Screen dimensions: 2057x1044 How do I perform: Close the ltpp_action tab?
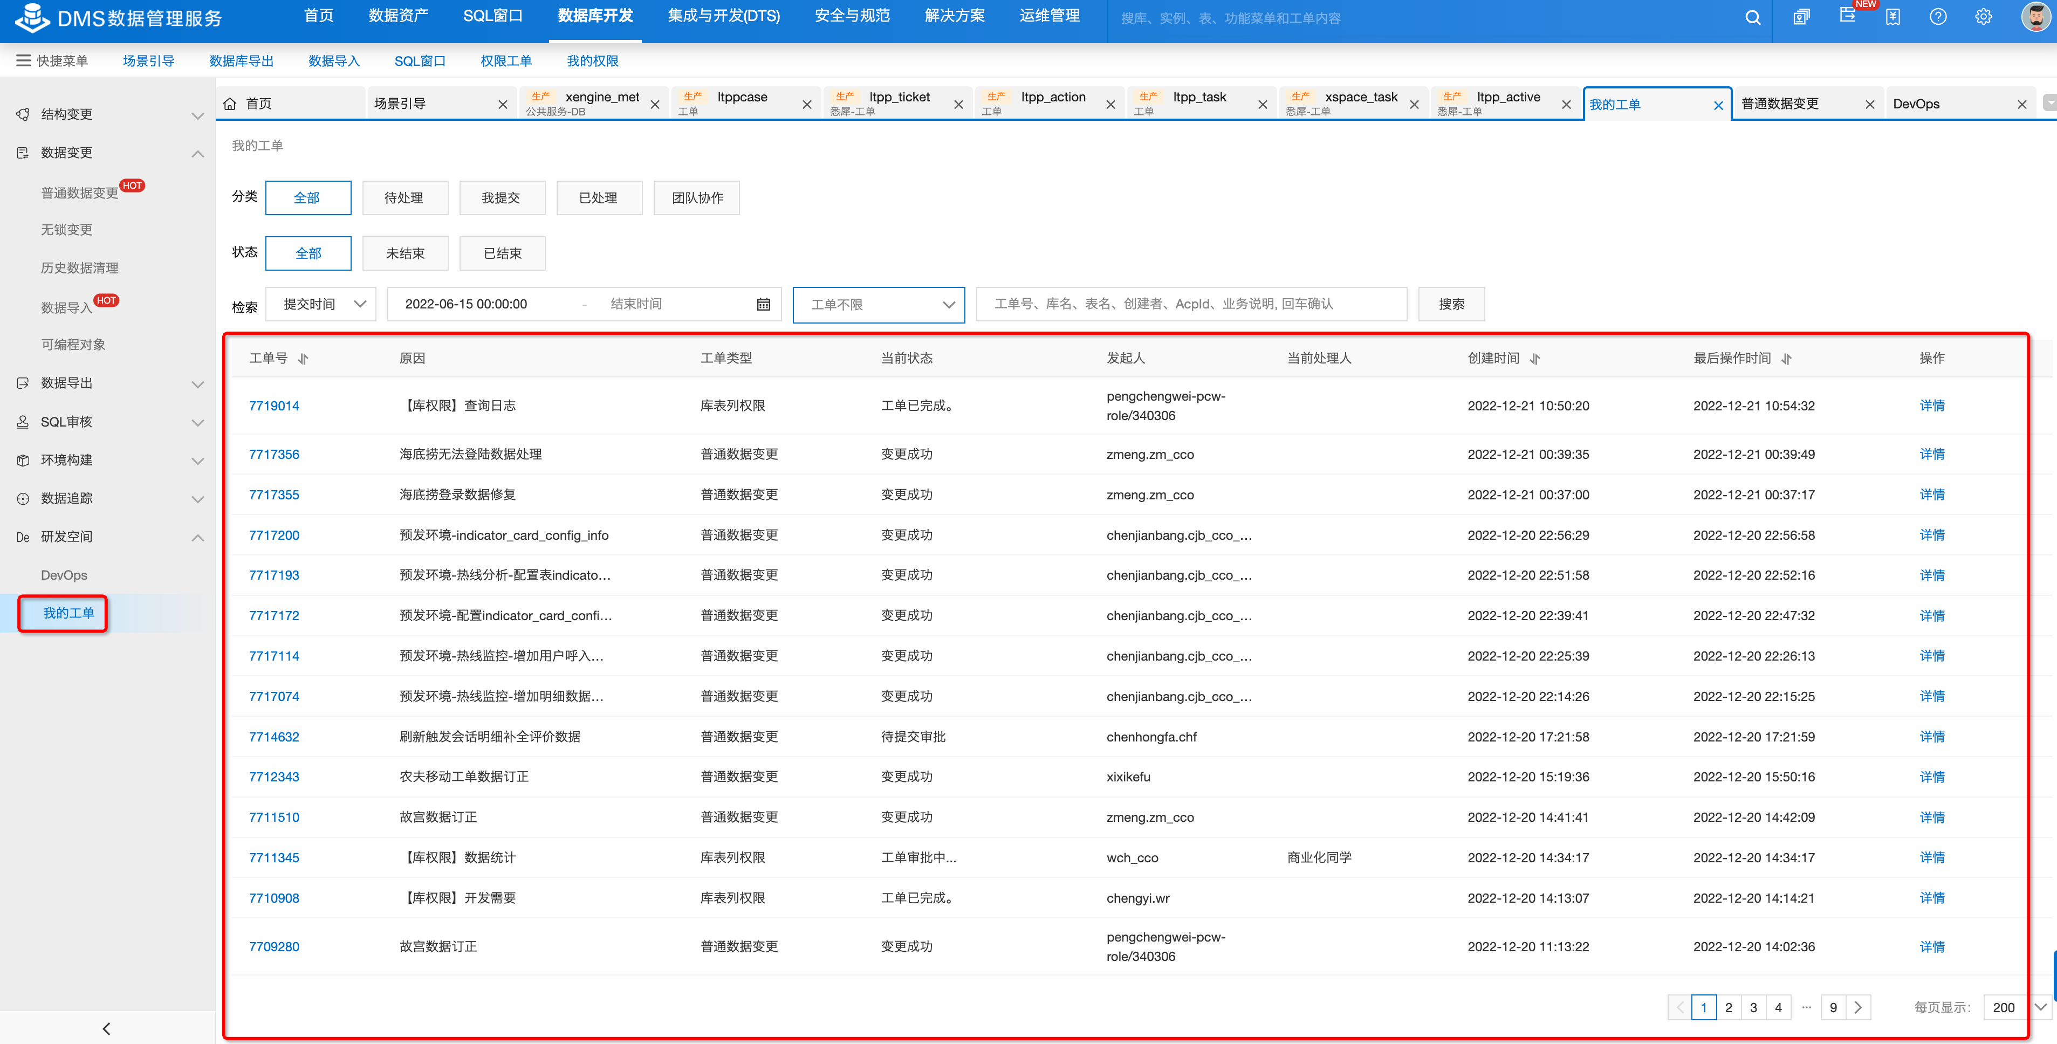point(1110,105)
